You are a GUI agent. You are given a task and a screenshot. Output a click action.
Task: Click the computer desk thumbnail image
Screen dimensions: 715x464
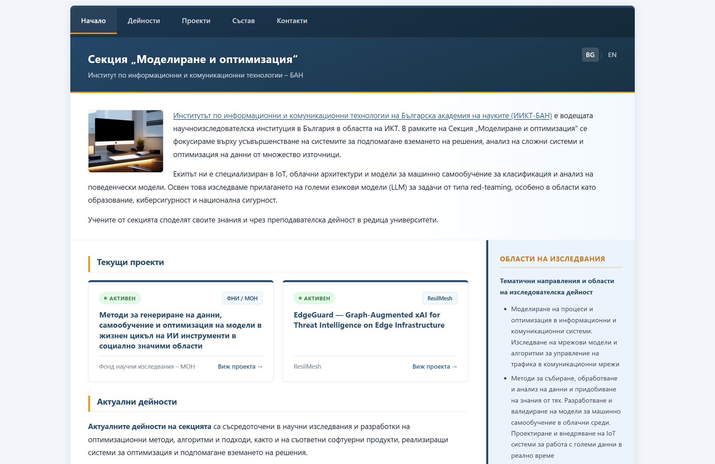(125, 141)
